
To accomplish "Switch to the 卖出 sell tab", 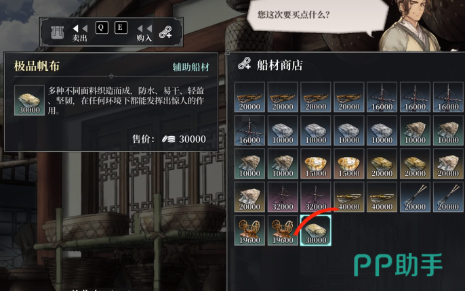I will pos(80,32).
